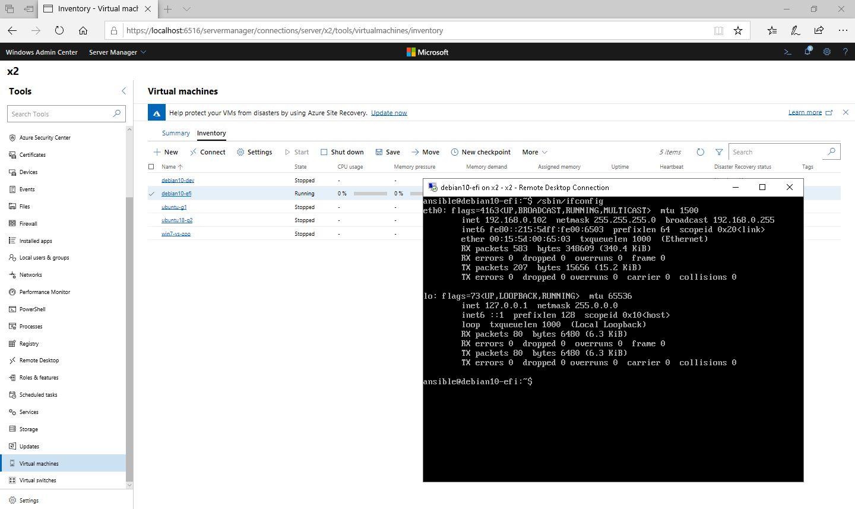
Task: Open Scheduled tasks tool
Action: (x=38, y=395)
